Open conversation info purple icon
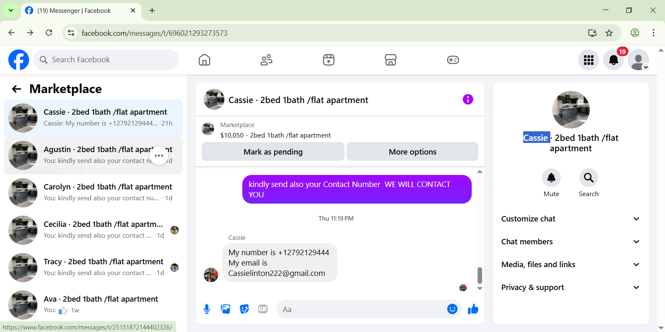Image resolution: width=665 pixels, height=332 pixels. point(468,99)
